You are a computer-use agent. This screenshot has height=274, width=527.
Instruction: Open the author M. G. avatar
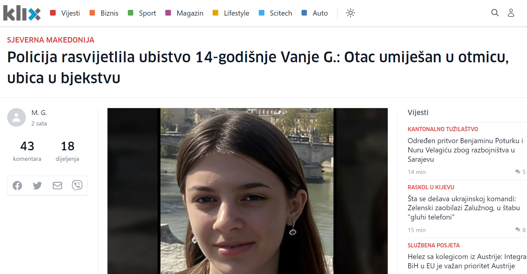(16, 117)
